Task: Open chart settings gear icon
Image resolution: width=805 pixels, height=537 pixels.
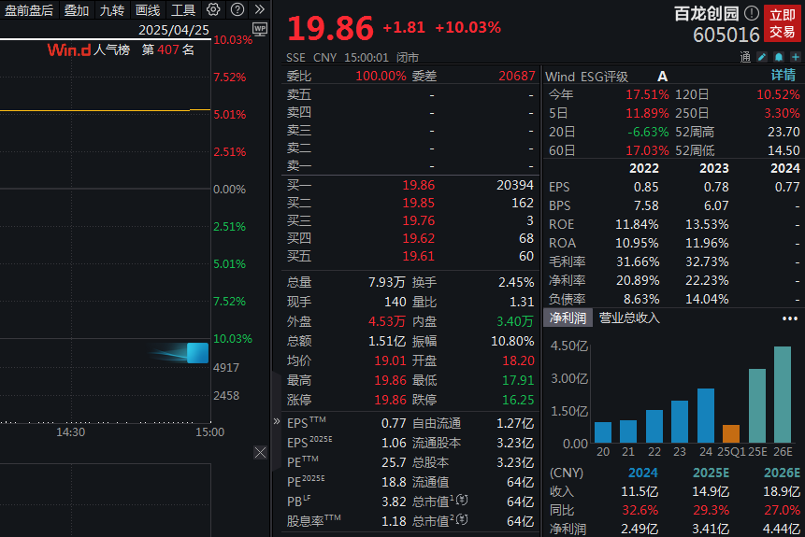Action: (x=213, y=9)
